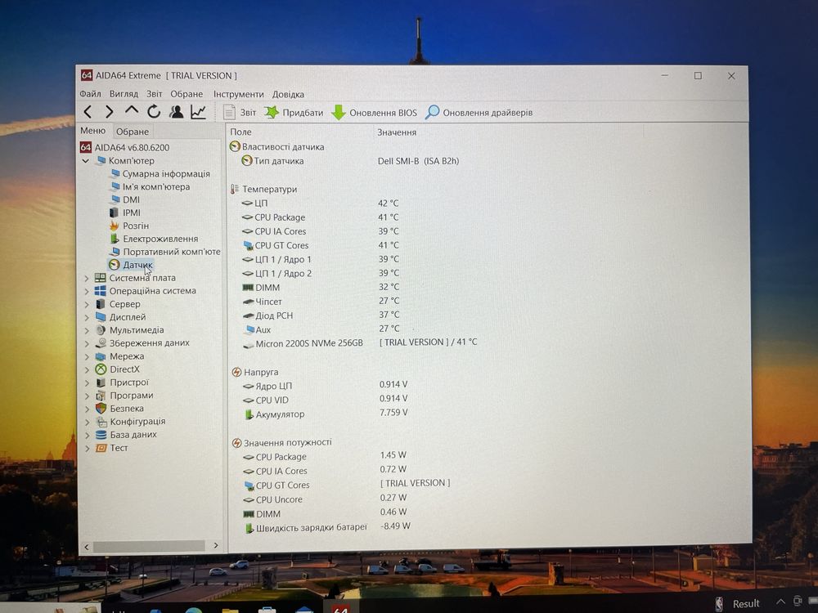818x613 pixels.
Task: Click the Пристрої tree item
Action: pyautogui.click(x=123, y=383)
